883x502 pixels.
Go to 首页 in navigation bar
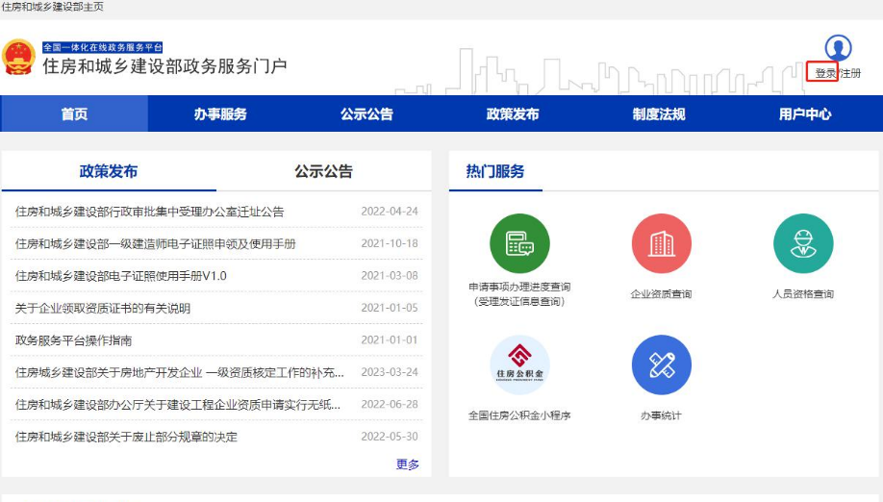(74, 113)
